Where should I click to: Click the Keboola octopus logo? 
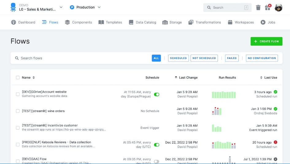click(13, 7)
